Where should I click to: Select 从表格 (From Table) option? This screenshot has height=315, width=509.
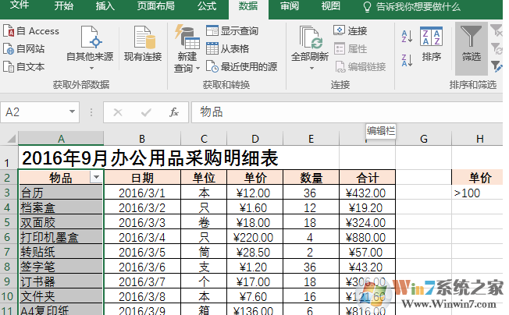pyautogui.click(x=227, y=49)
